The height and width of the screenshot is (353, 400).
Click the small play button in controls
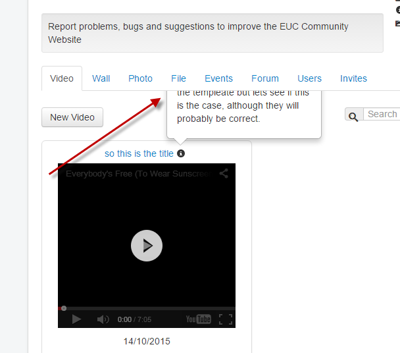pyautogui.click(x=76, y=319)
